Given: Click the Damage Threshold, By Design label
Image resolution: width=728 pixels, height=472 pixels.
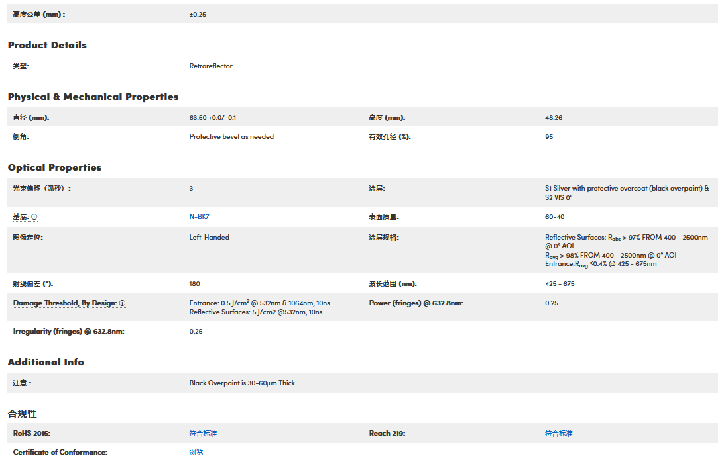Looking at the screenshot, I should pyautogui.click(x=64, y=303).
